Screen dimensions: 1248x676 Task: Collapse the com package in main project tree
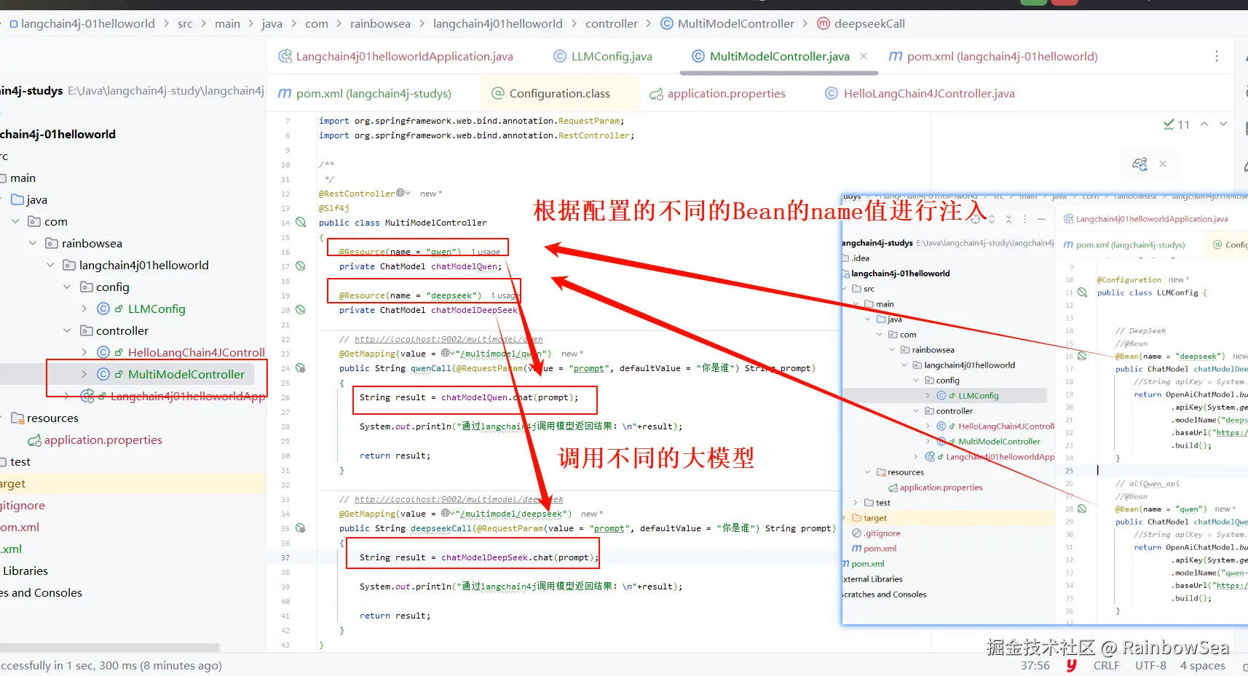coord(15,221)
